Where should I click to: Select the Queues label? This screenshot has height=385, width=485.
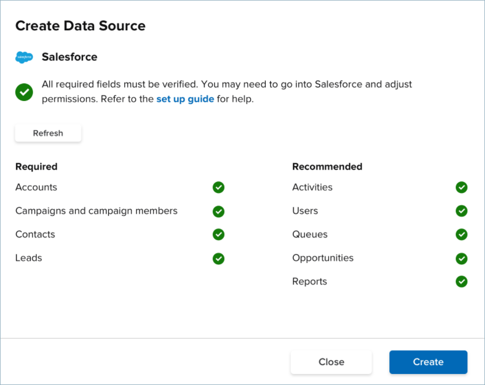[310, 234]
